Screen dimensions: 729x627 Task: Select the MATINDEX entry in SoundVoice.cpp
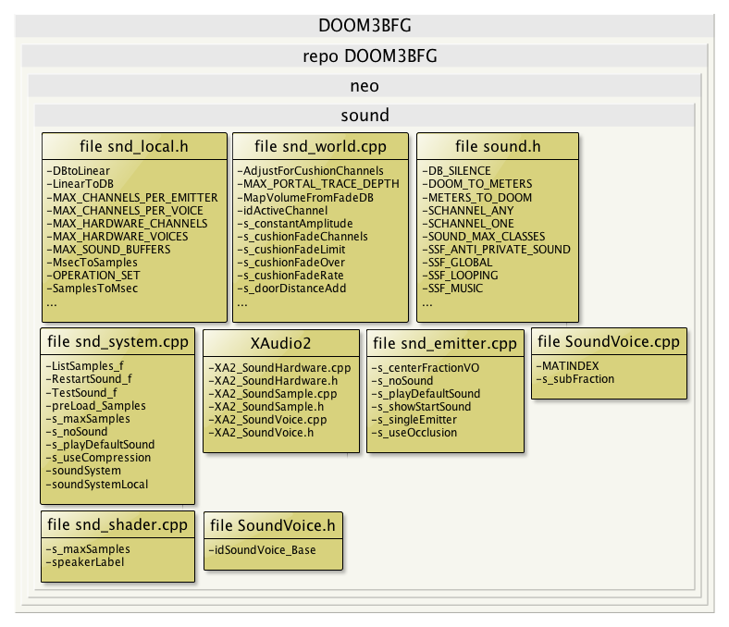[x=568, y=365]
